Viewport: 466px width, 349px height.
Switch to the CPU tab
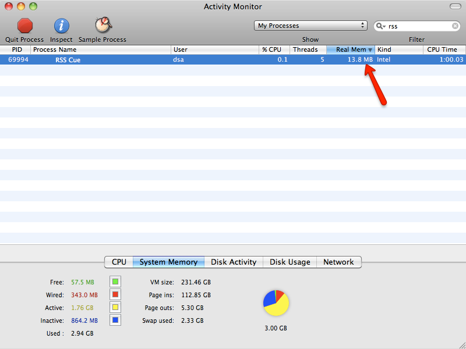[x=119, y=262]
